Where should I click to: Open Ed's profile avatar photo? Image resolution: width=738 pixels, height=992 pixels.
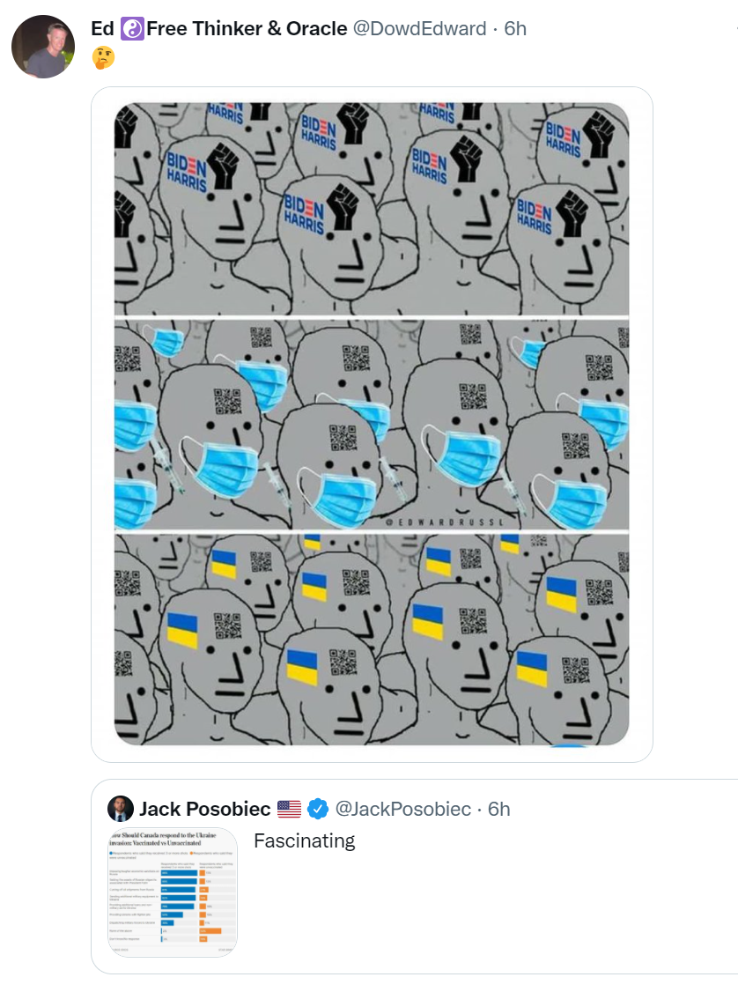click(x=43, y=47)
